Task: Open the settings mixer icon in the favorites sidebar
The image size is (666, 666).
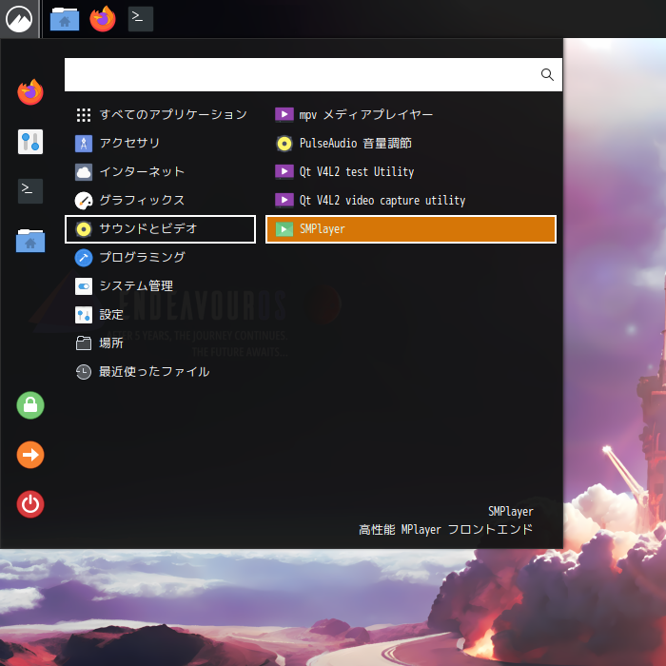Action: (x=30, y=142)
